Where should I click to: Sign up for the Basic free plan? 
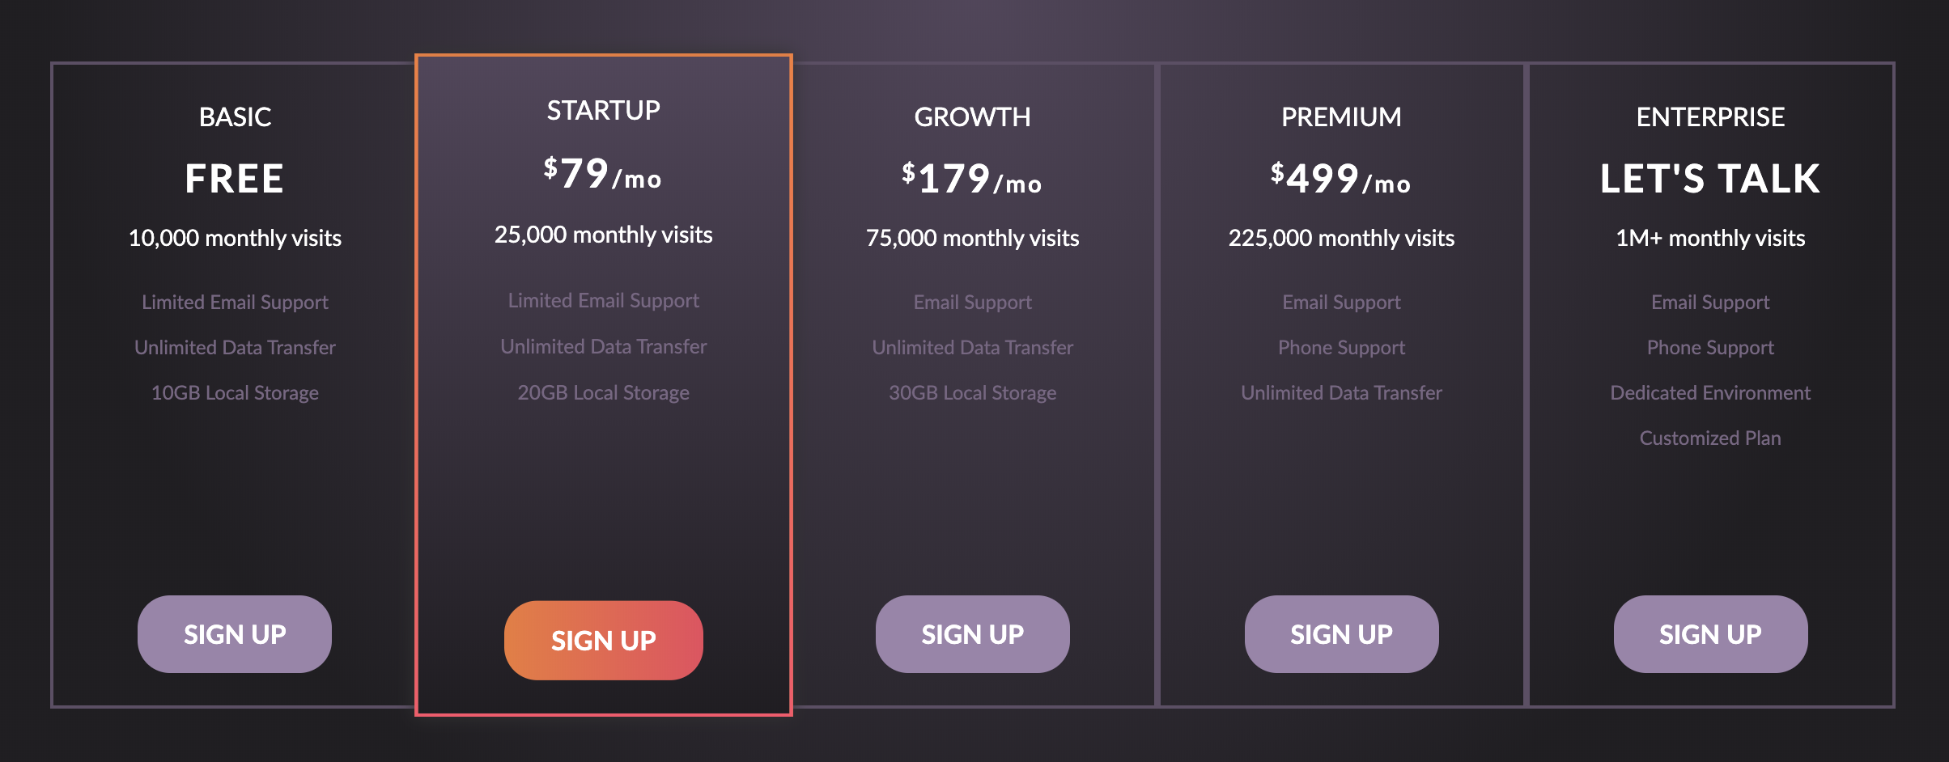235,634
